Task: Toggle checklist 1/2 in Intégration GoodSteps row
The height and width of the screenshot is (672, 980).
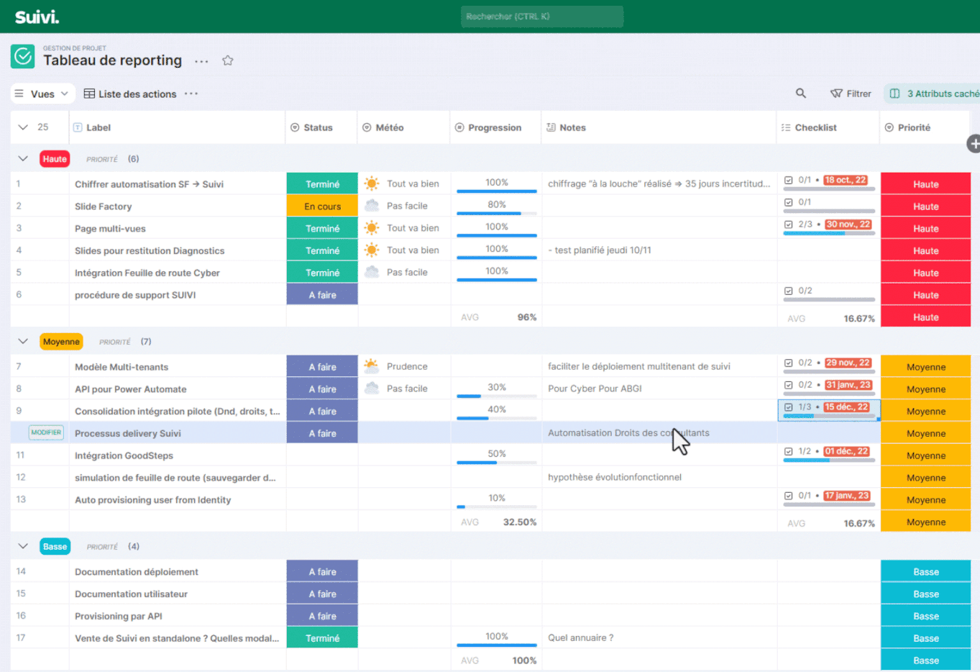Action: [x=789, y=451]
